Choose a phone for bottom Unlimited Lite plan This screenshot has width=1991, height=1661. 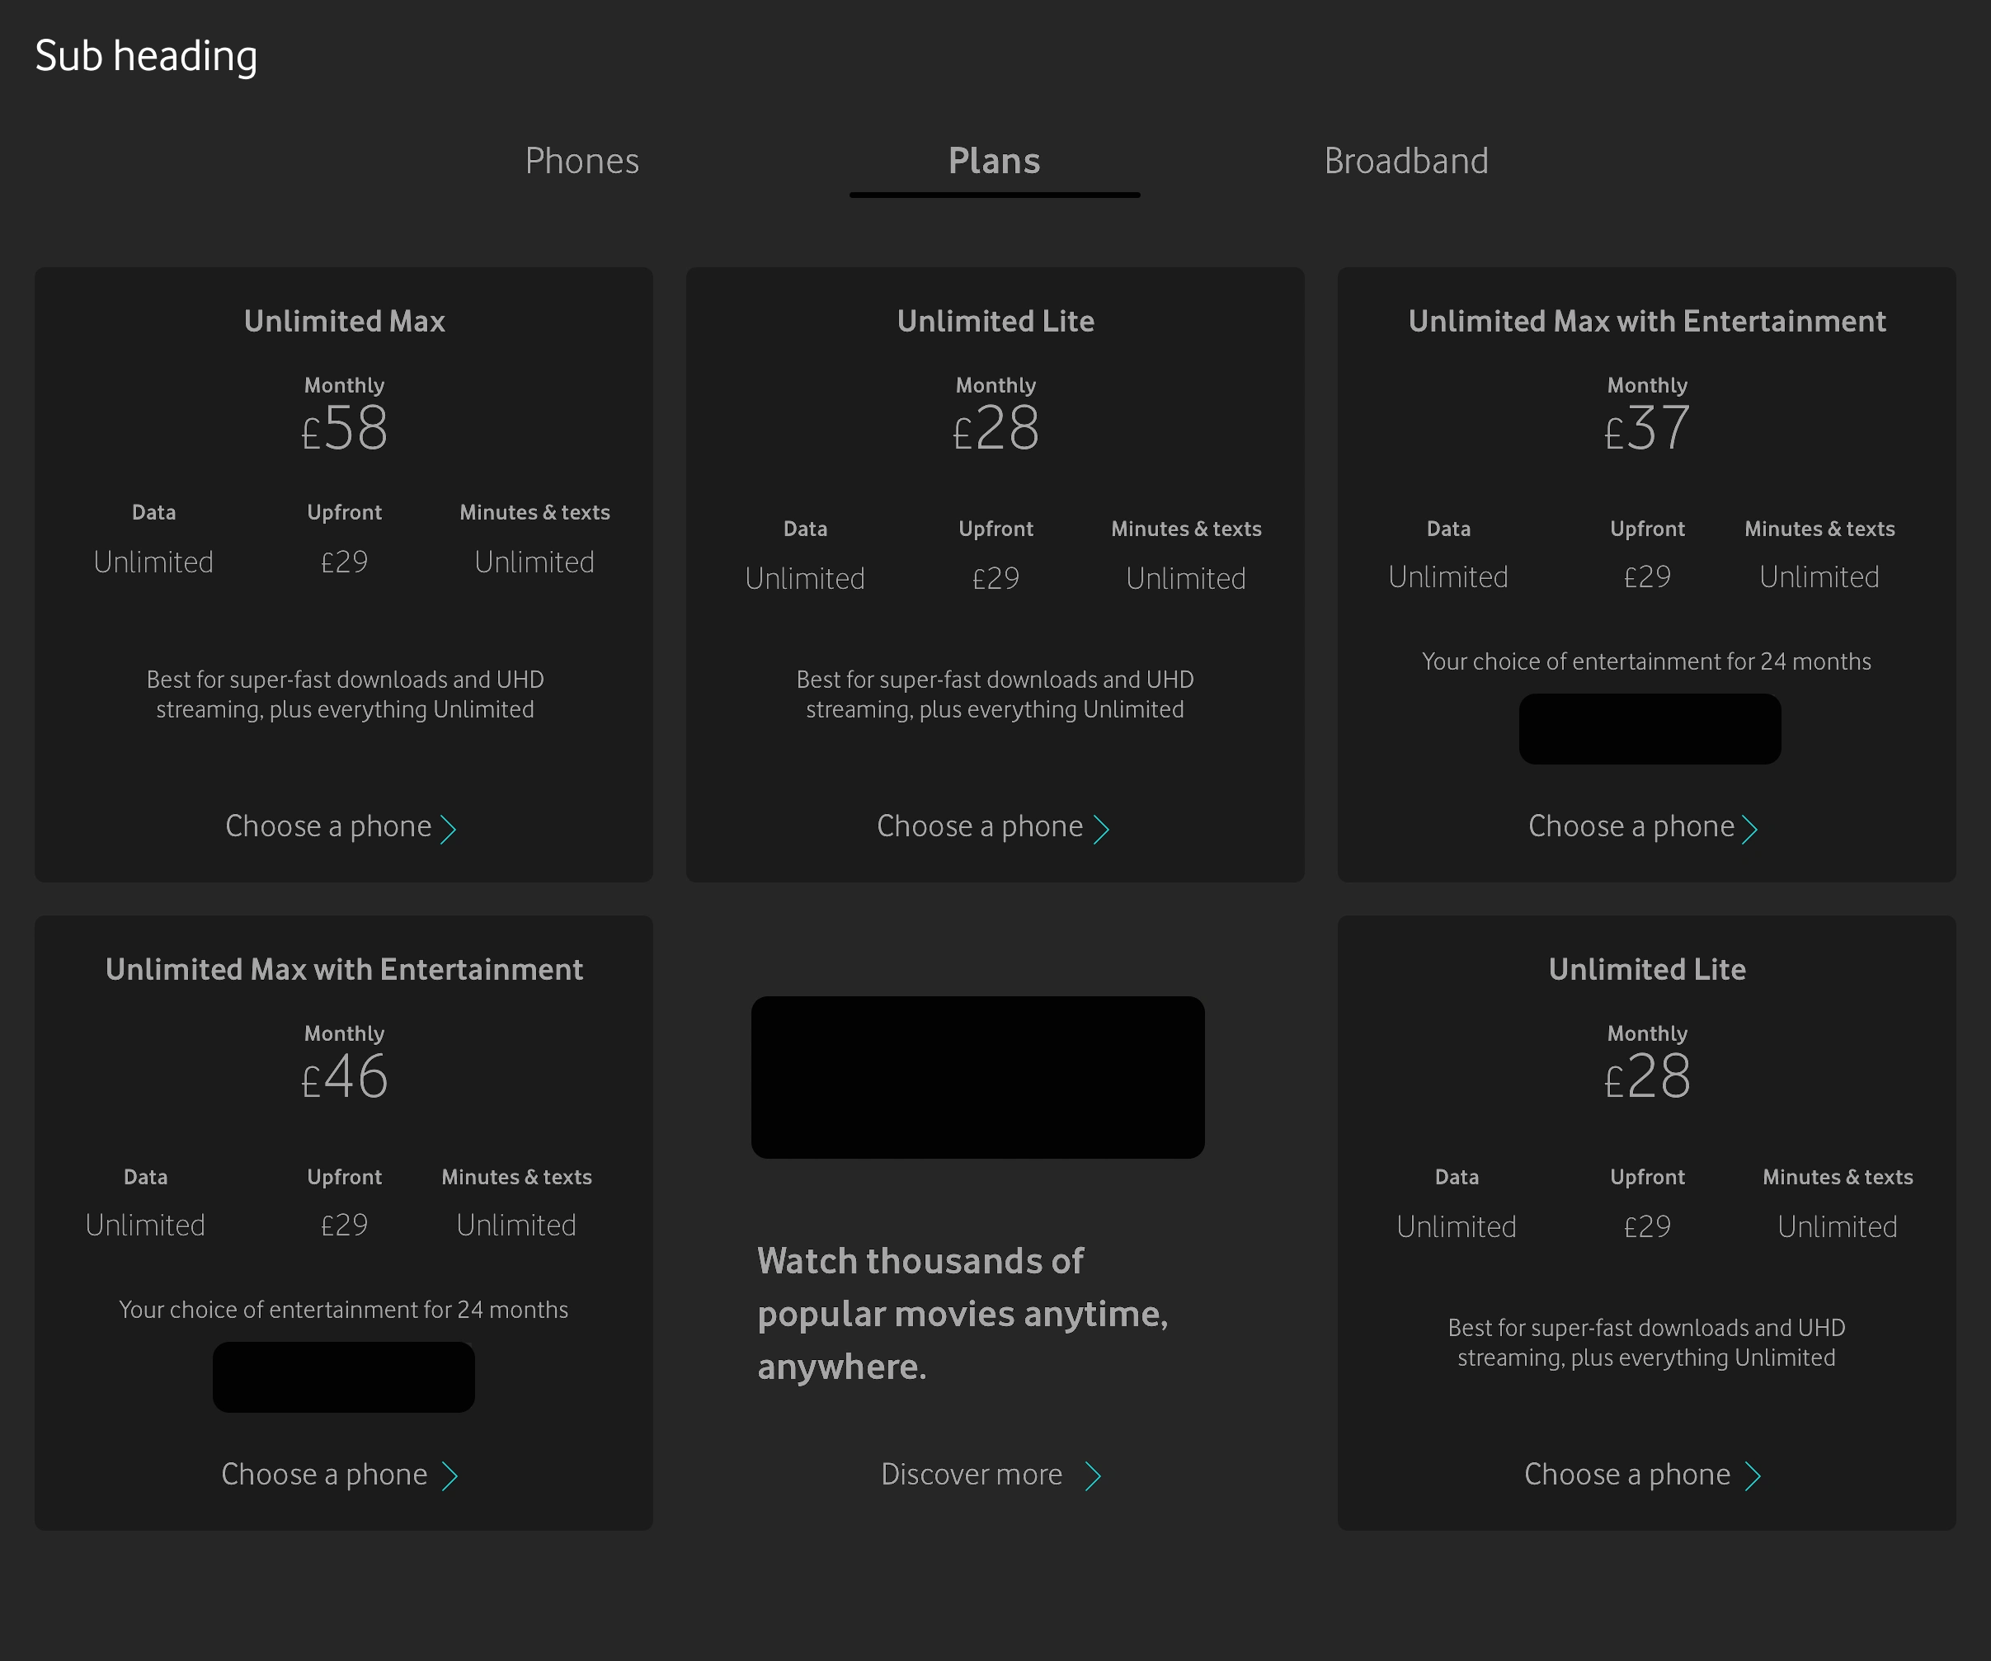[x=1627, y=1475]
